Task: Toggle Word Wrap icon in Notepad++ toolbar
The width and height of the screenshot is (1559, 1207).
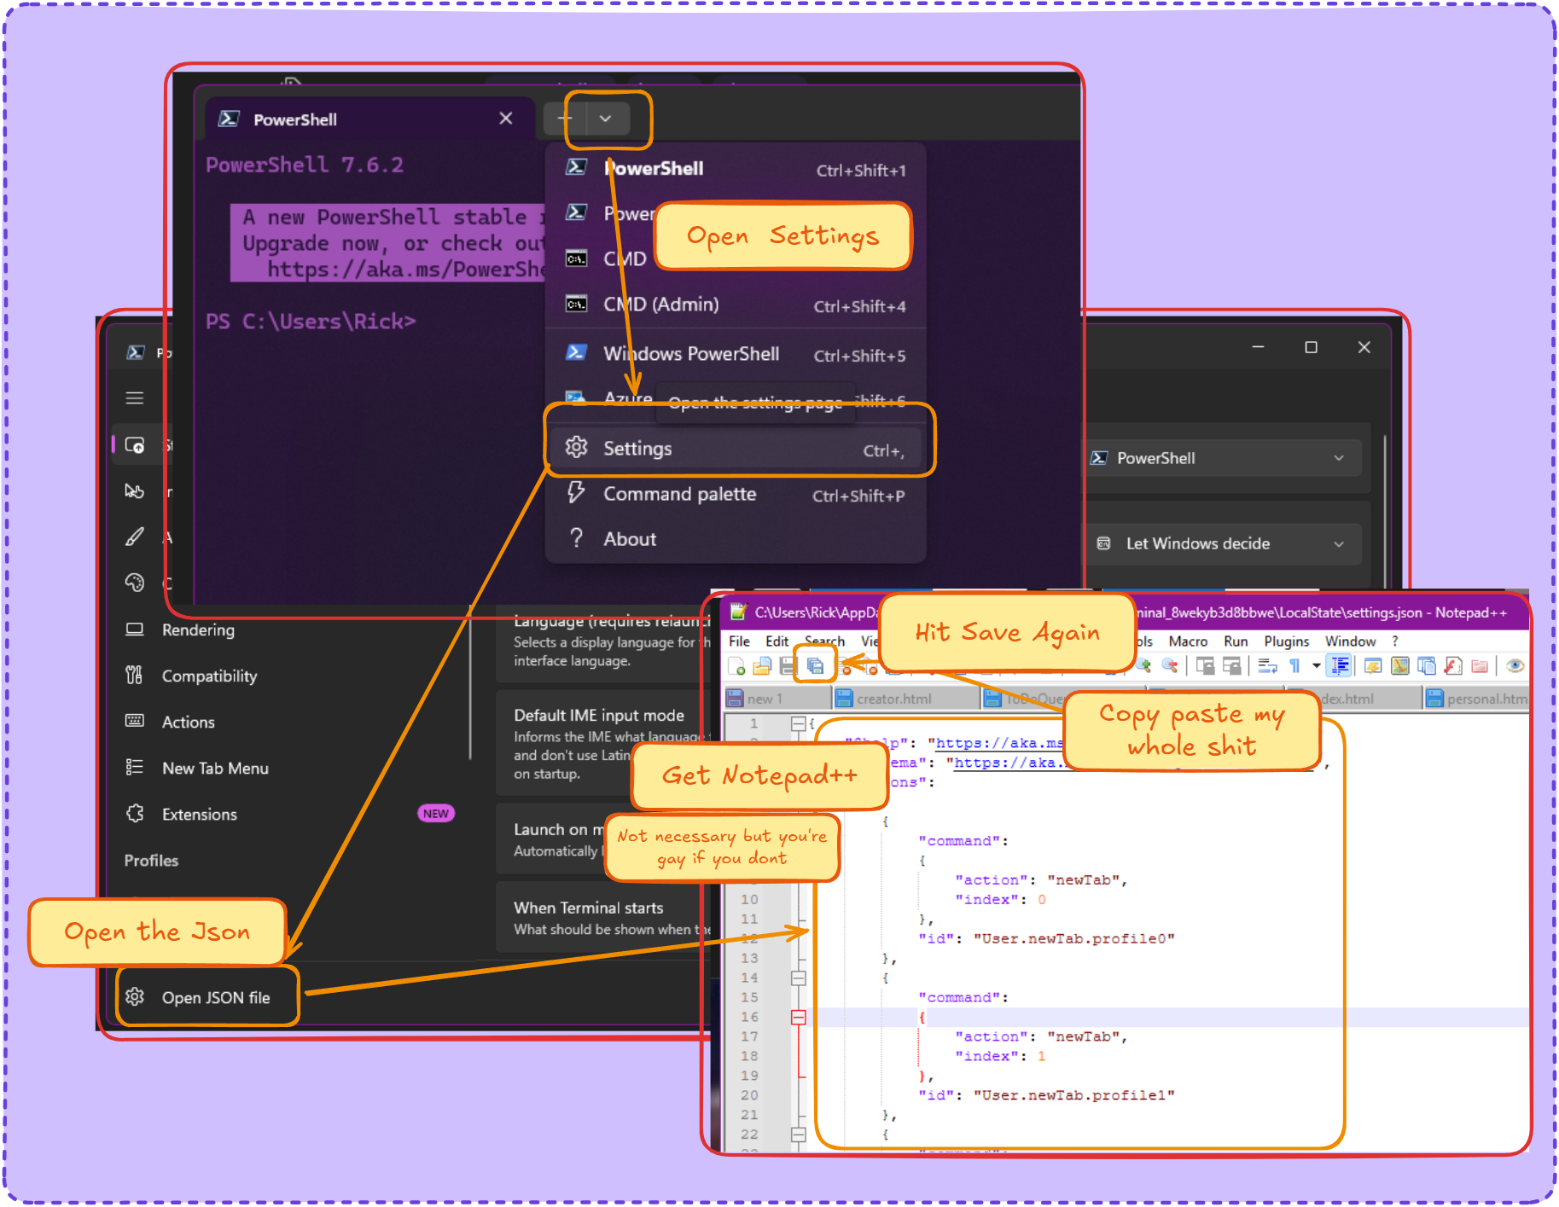Action: [1268, 665]
